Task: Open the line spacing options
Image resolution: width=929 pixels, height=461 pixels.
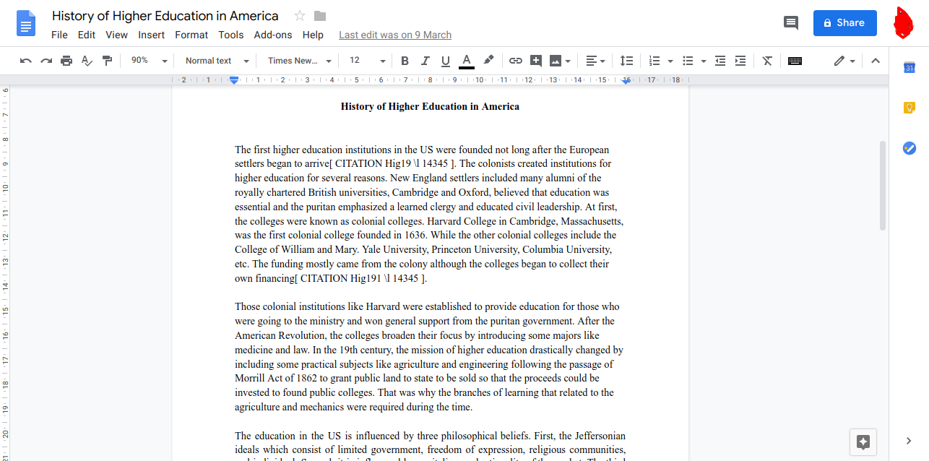Action: click(x=627, y=61)
